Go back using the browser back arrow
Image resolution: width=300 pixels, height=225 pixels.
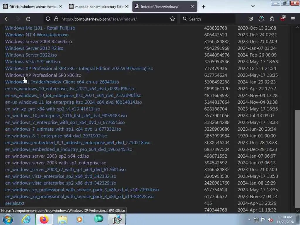[7, 19]
